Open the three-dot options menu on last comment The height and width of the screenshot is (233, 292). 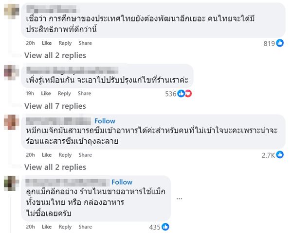180,198
